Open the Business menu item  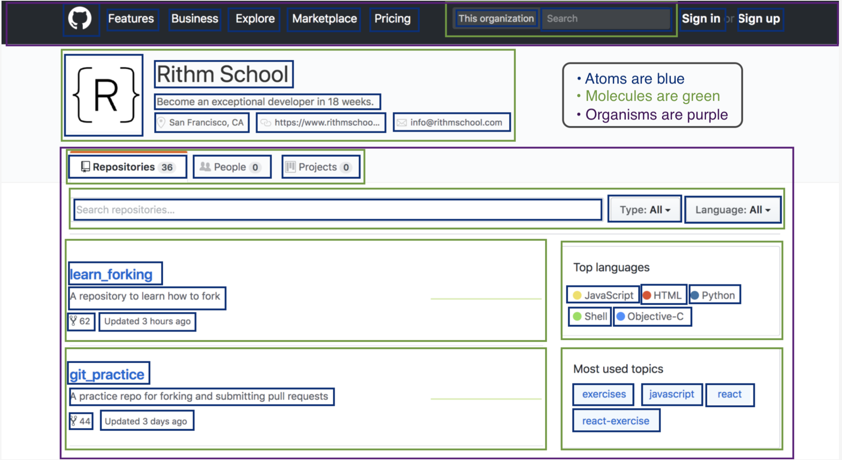point(195,19)
